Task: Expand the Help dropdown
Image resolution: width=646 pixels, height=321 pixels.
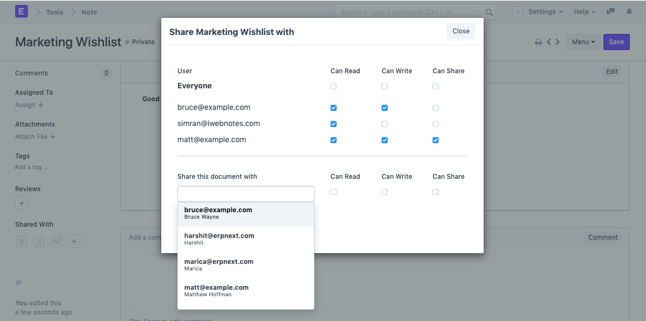Action: tap(584, 11)
